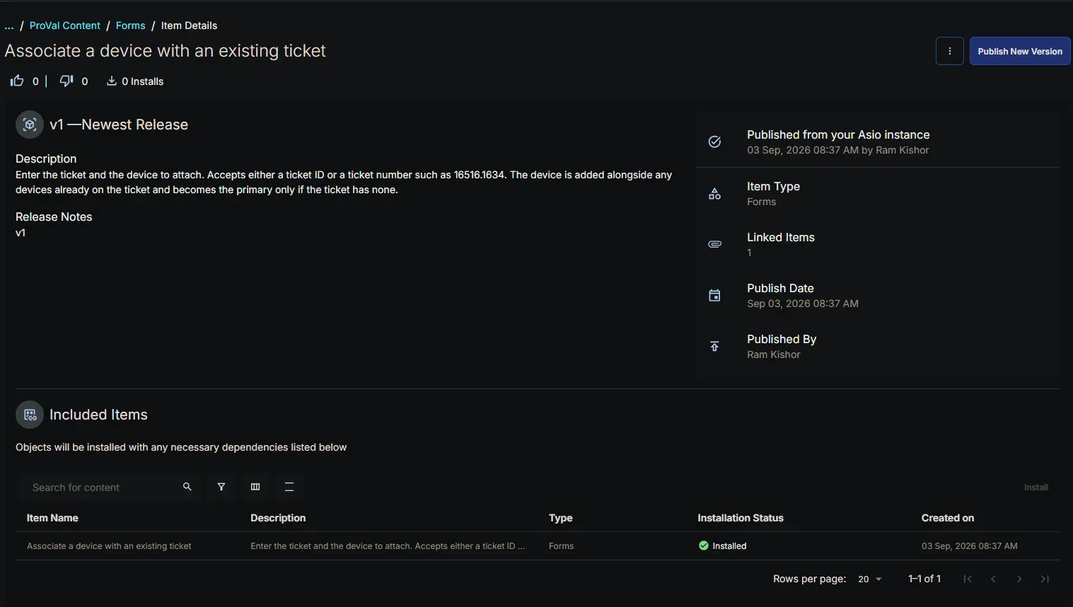Go to the previous page
The height and width of the screenshot is (607, 1073).
(x=993, y=579)
